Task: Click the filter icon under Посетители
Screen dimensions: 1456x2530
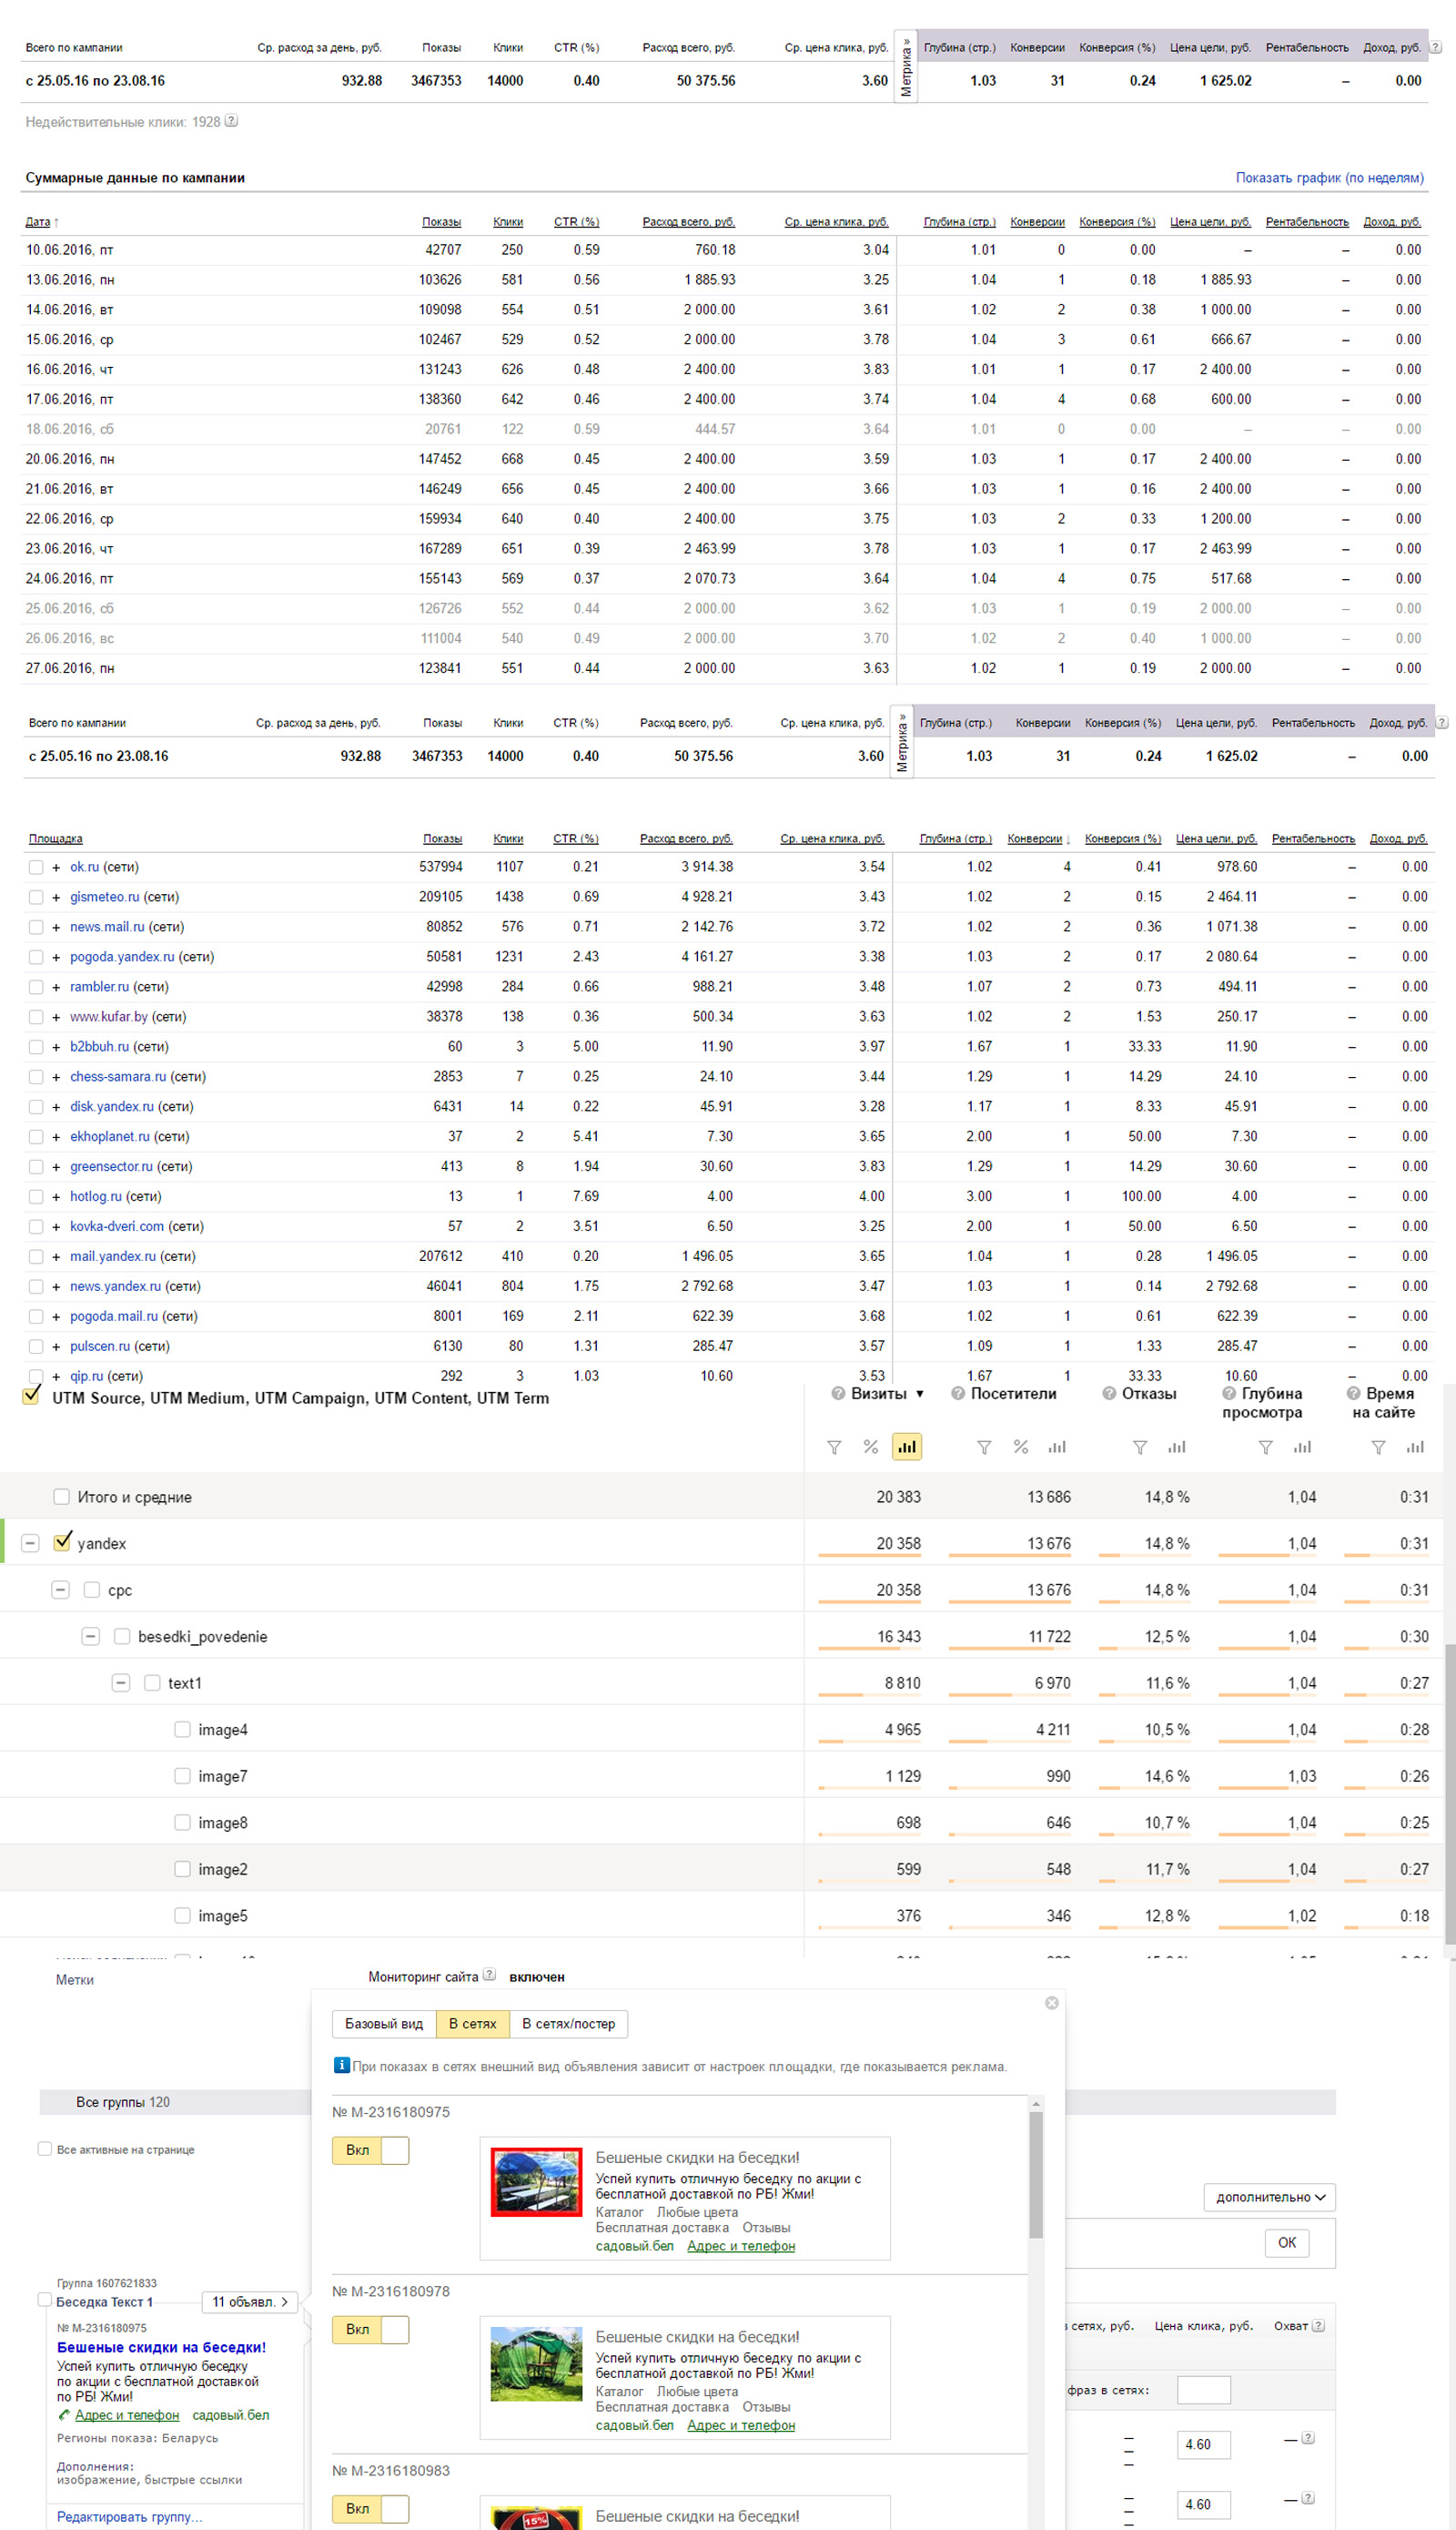Action: click(x=984, y=1447)
